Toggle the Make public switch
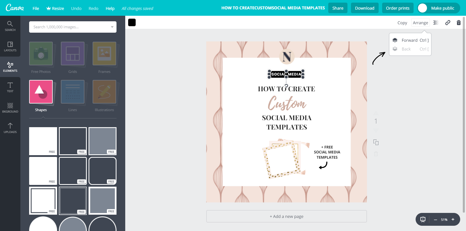The width and height of the screenshot is (466, 231). pyautogui.click(x=423, y=8)
